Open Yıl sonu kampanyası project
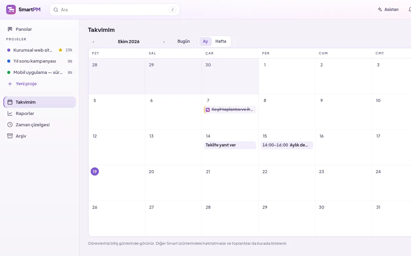 click(35, 61)
